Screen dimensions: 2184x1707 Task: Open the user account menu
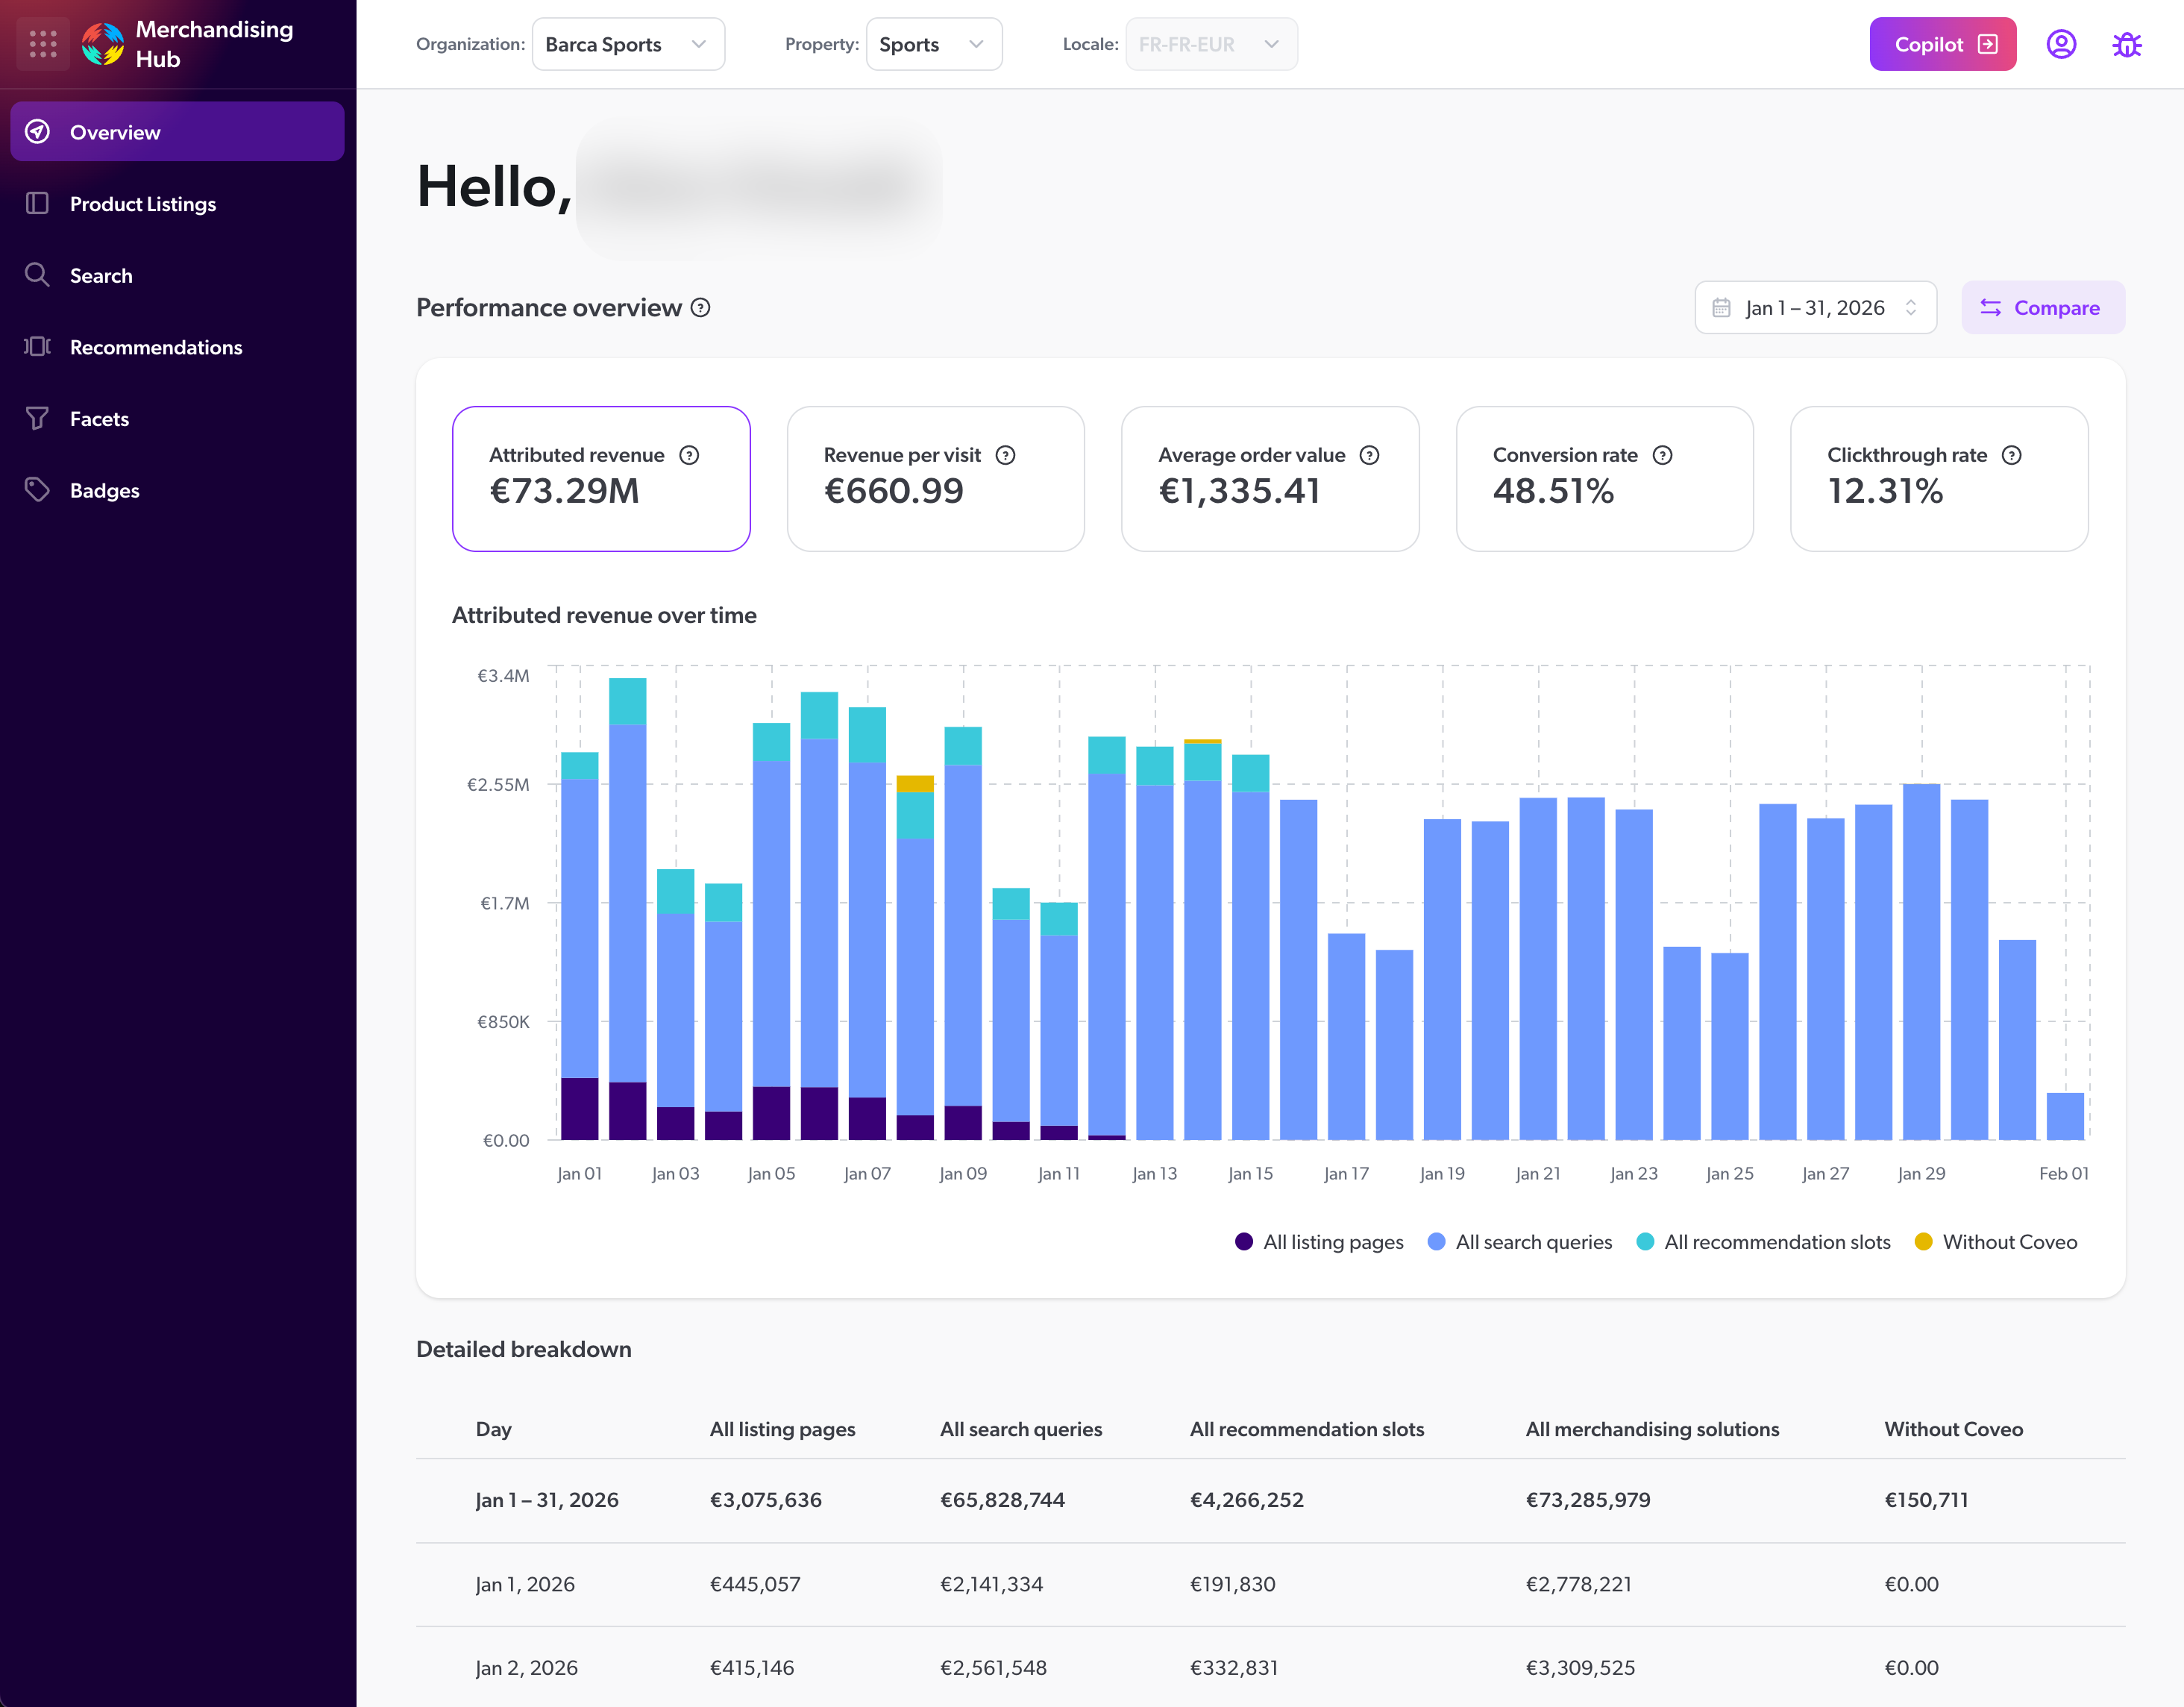[2062, 44]
